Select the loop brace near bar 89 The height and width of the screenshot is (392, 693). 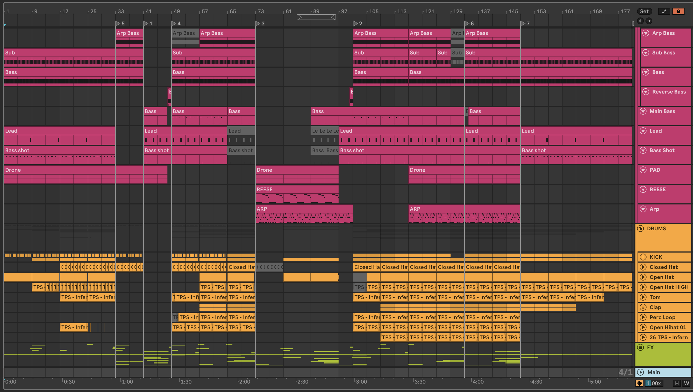tap(316, 17)
